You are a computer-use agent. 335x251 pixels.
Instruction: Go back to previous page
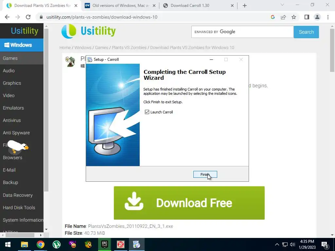tap(7, 17)
